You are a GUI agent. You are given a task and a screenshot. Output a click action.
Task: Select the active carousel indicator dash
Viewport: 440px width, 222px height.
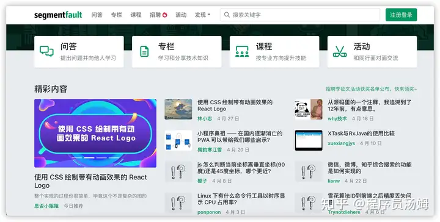pos(89,158)
